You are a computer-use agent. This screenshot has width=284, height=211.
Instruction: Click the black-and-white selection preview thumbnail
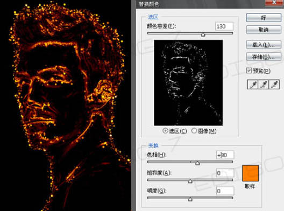pyautogui.click(x=188, y=83)
